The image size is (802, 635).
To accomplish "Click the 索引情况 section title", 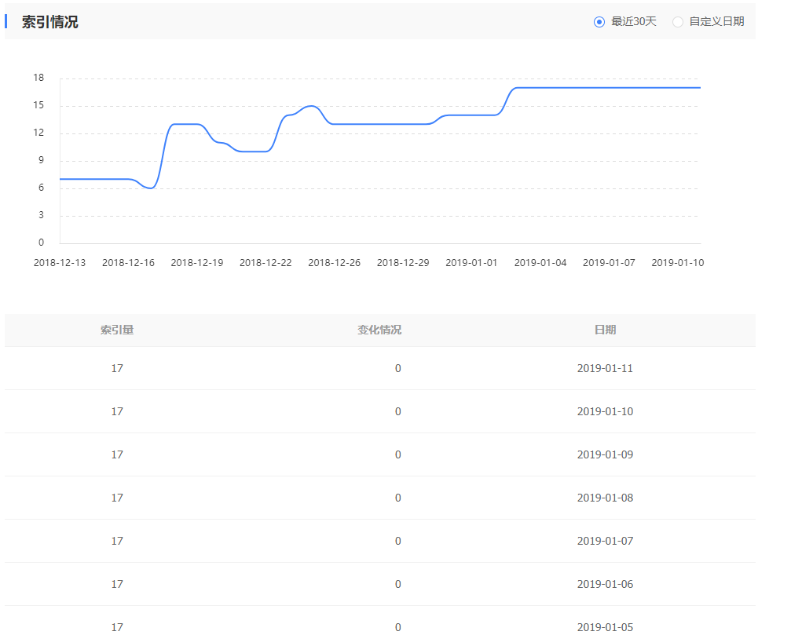I will pos(50,22).
